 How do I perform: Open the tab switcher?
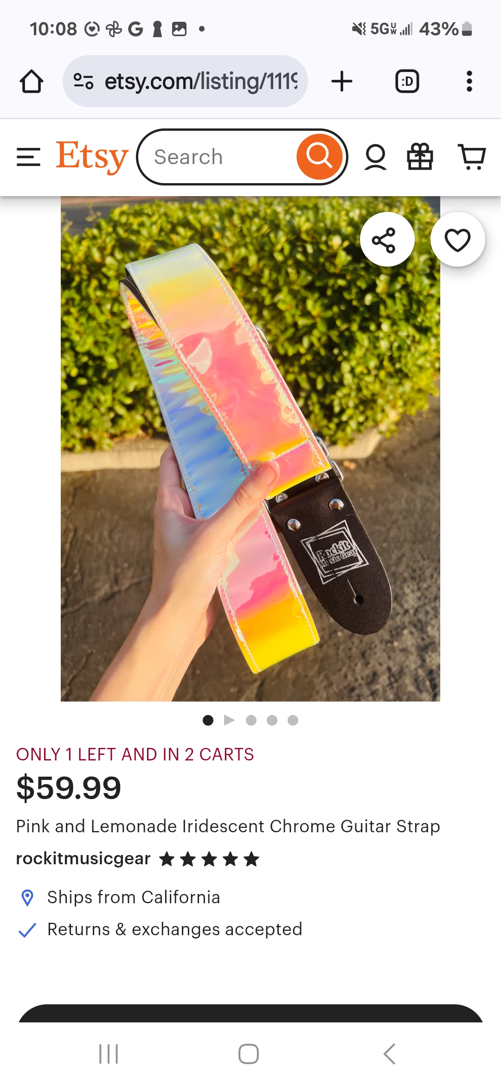click(x=407, y=82)
